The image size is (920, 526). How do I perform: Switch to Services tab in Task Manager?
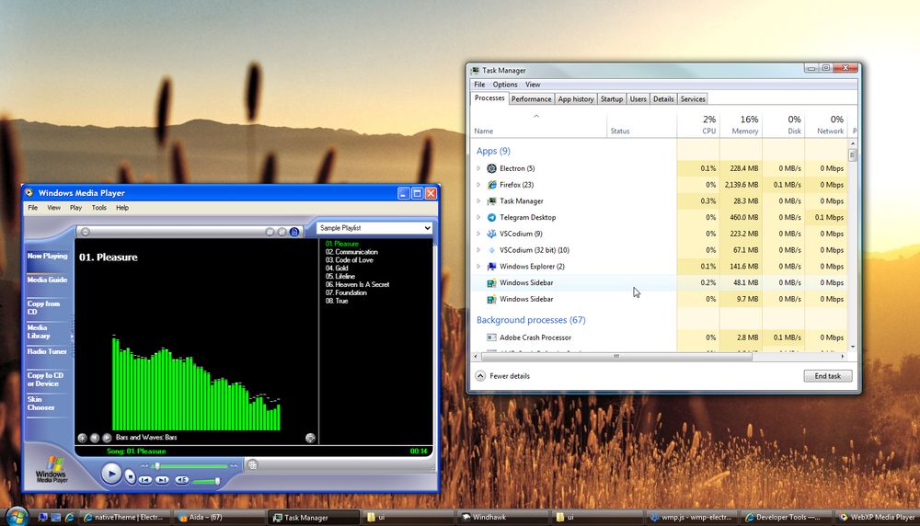(693, 99)
